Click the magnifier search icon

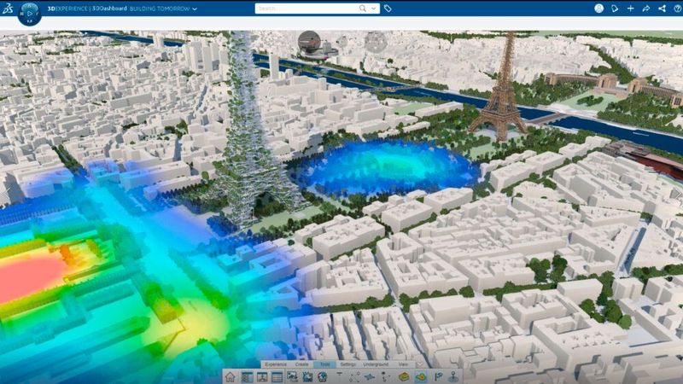pyautogui.click(x=362, y=9)
